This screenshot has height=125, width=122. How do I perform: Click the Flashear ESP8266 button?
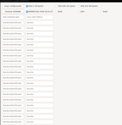(13, 12)
